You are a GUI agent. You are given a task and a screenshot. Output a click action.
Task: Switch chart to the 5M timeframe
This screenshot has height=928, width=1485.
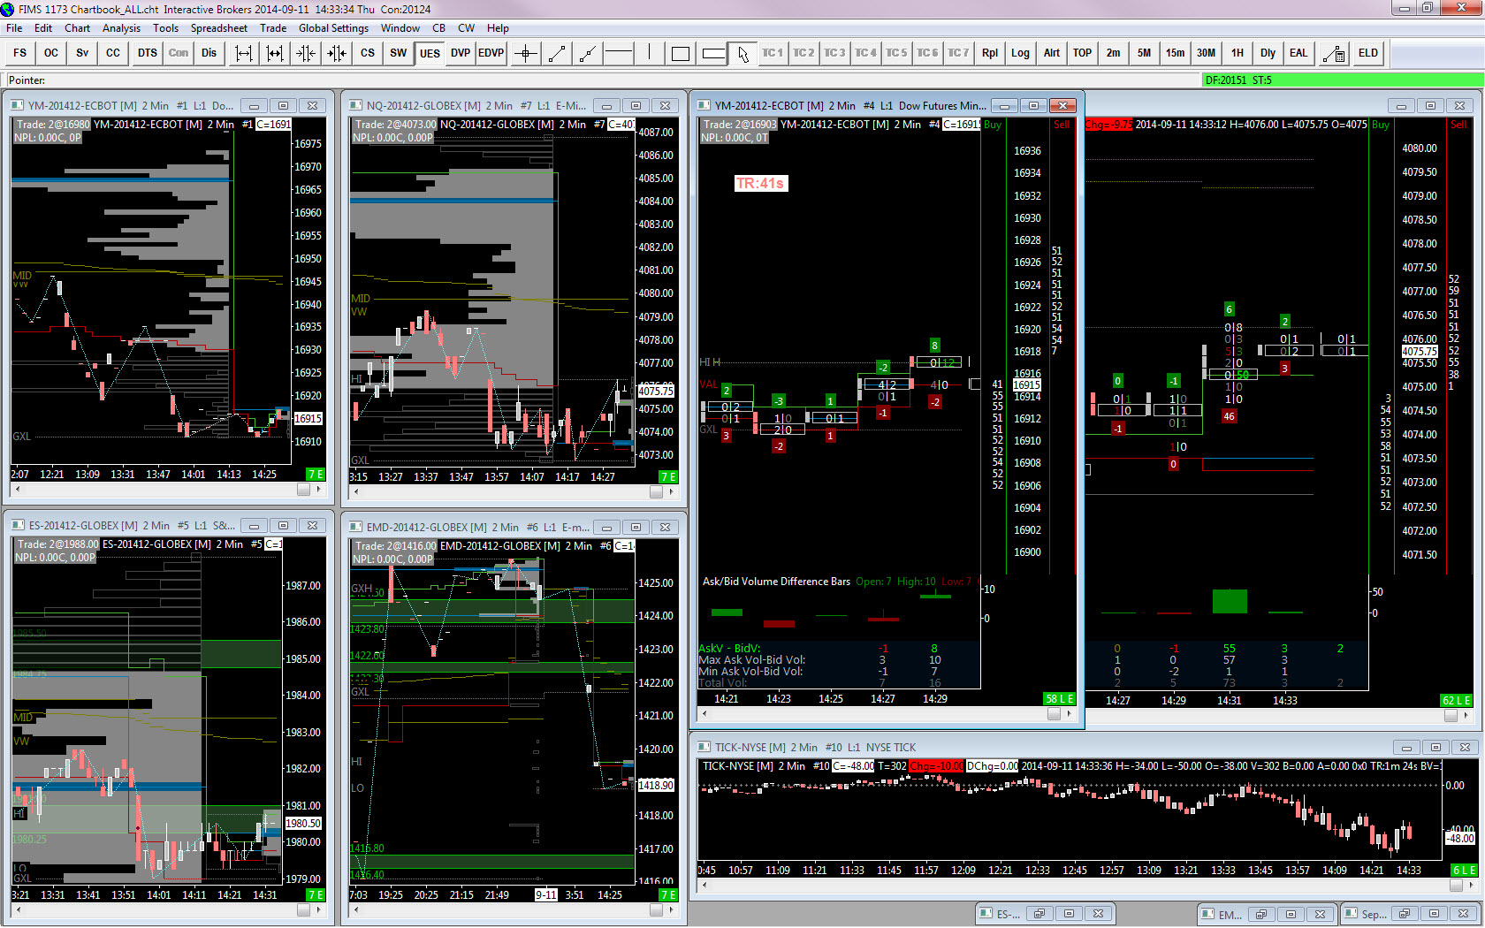pos(1145,53)
